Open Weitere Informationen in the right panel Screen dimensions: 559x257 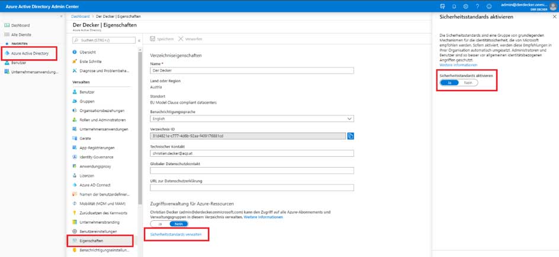coord(458,65)
